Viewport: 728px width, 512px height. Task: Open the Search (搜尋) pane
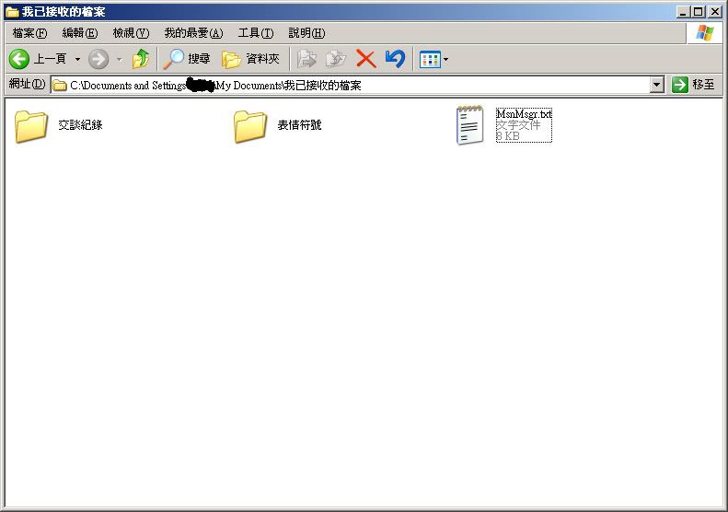coord(187,59)
